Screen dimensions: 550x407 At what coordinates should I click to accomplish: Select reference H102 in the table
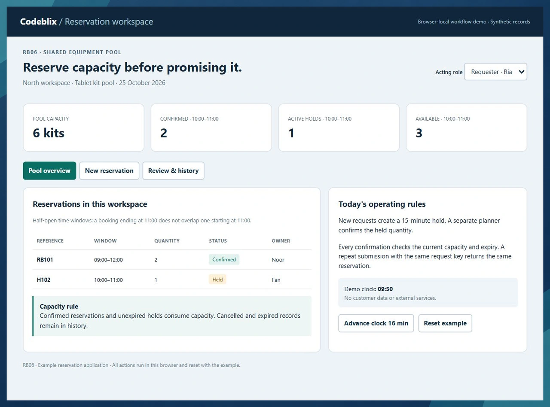[x=44, y=280]
